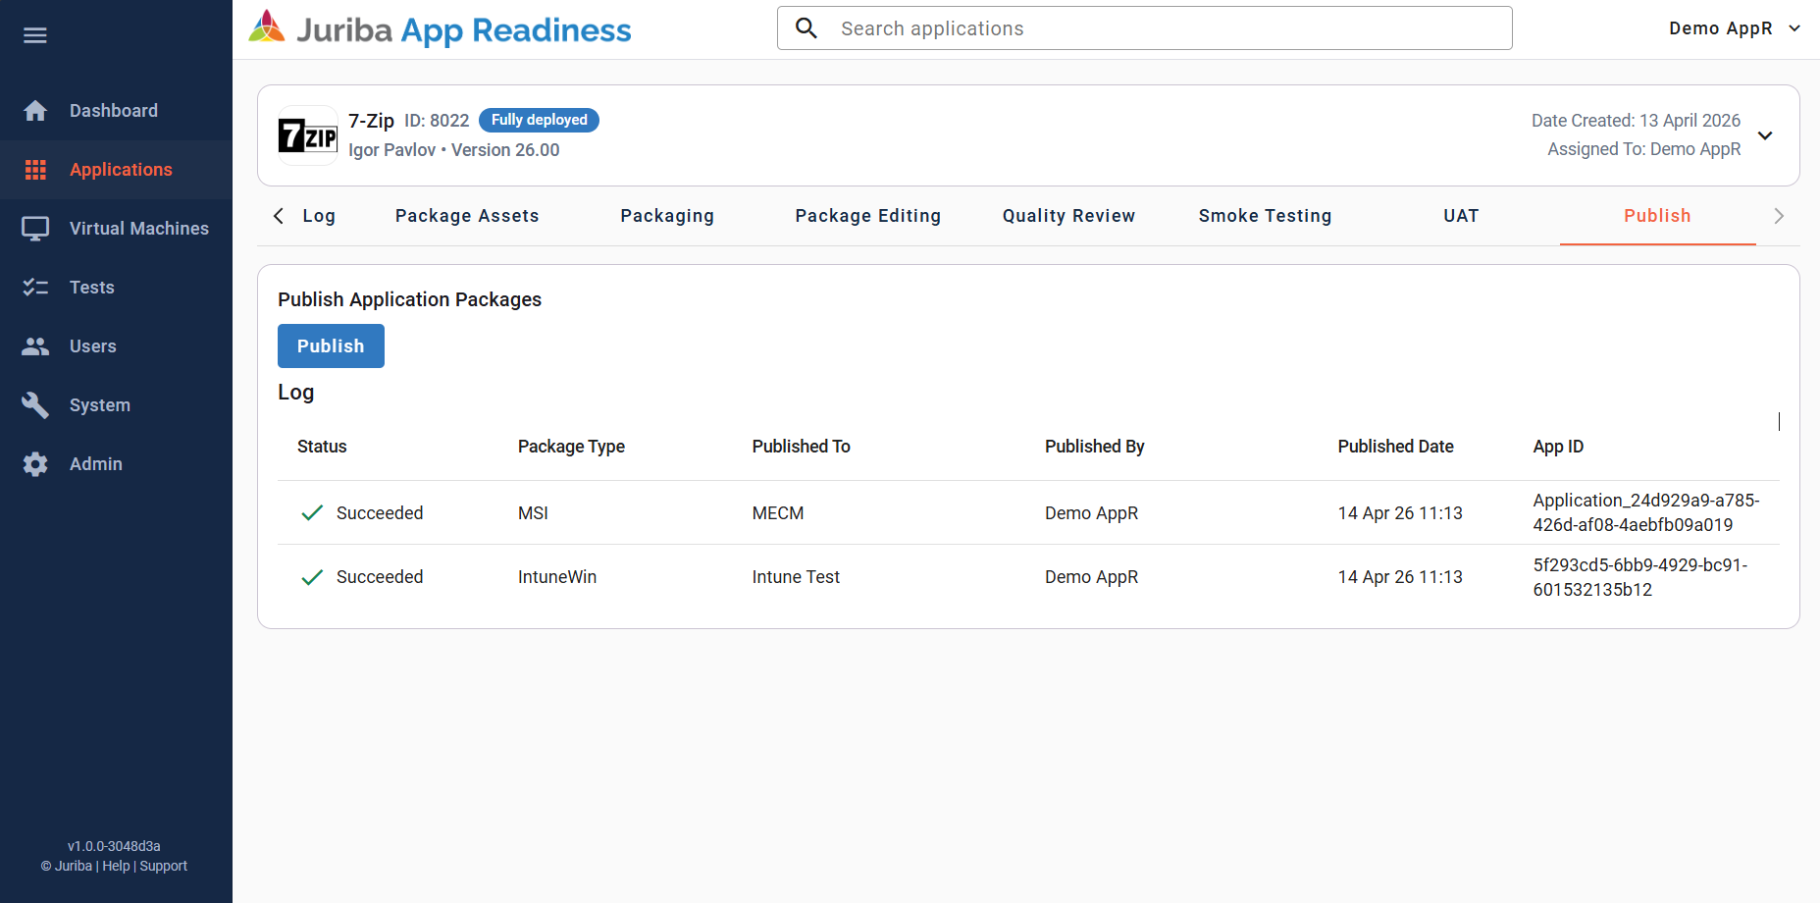Click the Status column header
This screenshot has height=903, width=1820.
322,447
